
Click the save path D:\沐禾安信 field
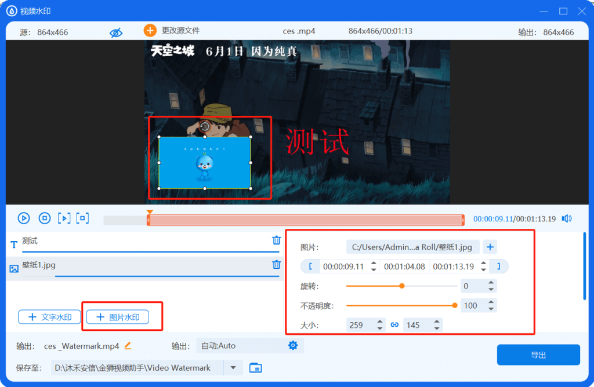137,368
